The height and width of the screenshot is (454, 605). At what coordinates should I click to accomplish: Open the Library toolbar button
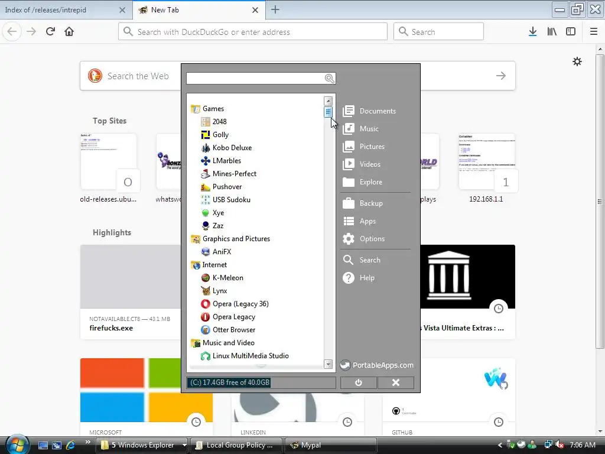552,32
